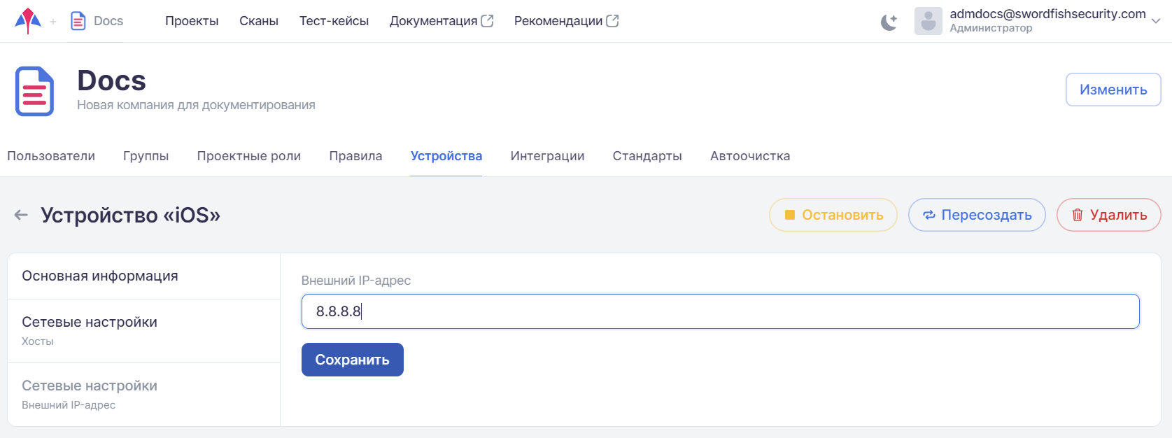Click the large Docs company logo

[x=34, y=91]
